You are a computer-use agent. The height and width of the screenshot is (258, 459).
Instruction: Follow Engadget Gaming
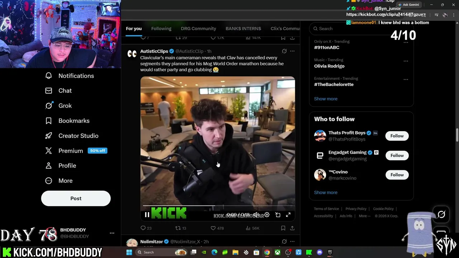pos(397,156)
